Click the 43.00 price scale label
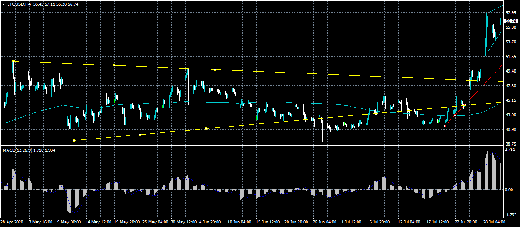Screen dimensions: 520x227 (x=510, y=115)
